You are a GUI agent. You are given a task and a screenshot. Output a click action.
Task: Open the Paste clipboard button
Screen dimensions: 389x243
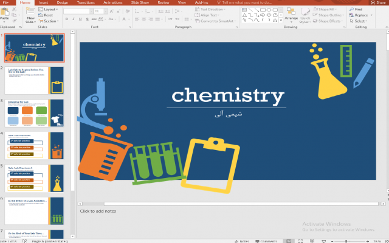point(4,15)
